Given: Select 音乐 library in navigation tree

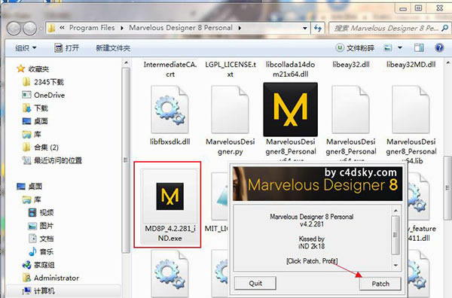Looking at the screenshot, I should pos(41,251).
